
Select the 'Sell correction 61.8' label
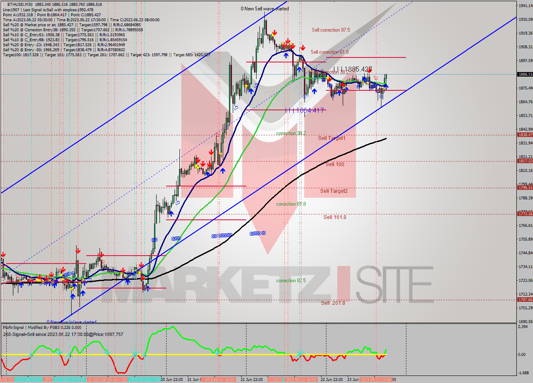pyautogui.click(x=330, y=52)
